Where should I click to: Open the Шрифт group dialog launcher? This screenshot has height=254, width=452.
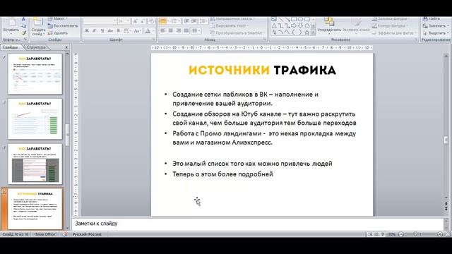(x=154, y=40)
